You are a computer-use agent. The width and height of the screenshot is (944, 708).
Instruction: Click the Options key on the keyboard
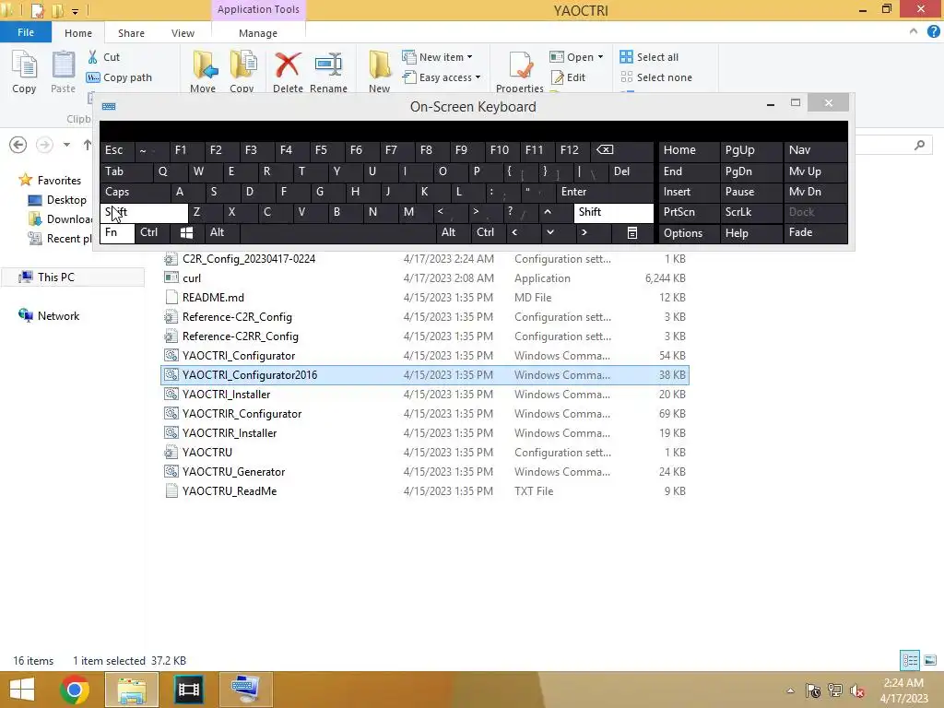click(x=689, y=233)
